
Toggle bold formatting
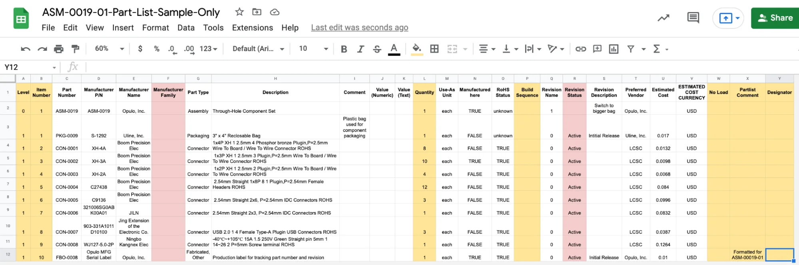pyautogui.click(x=344, y=49)
